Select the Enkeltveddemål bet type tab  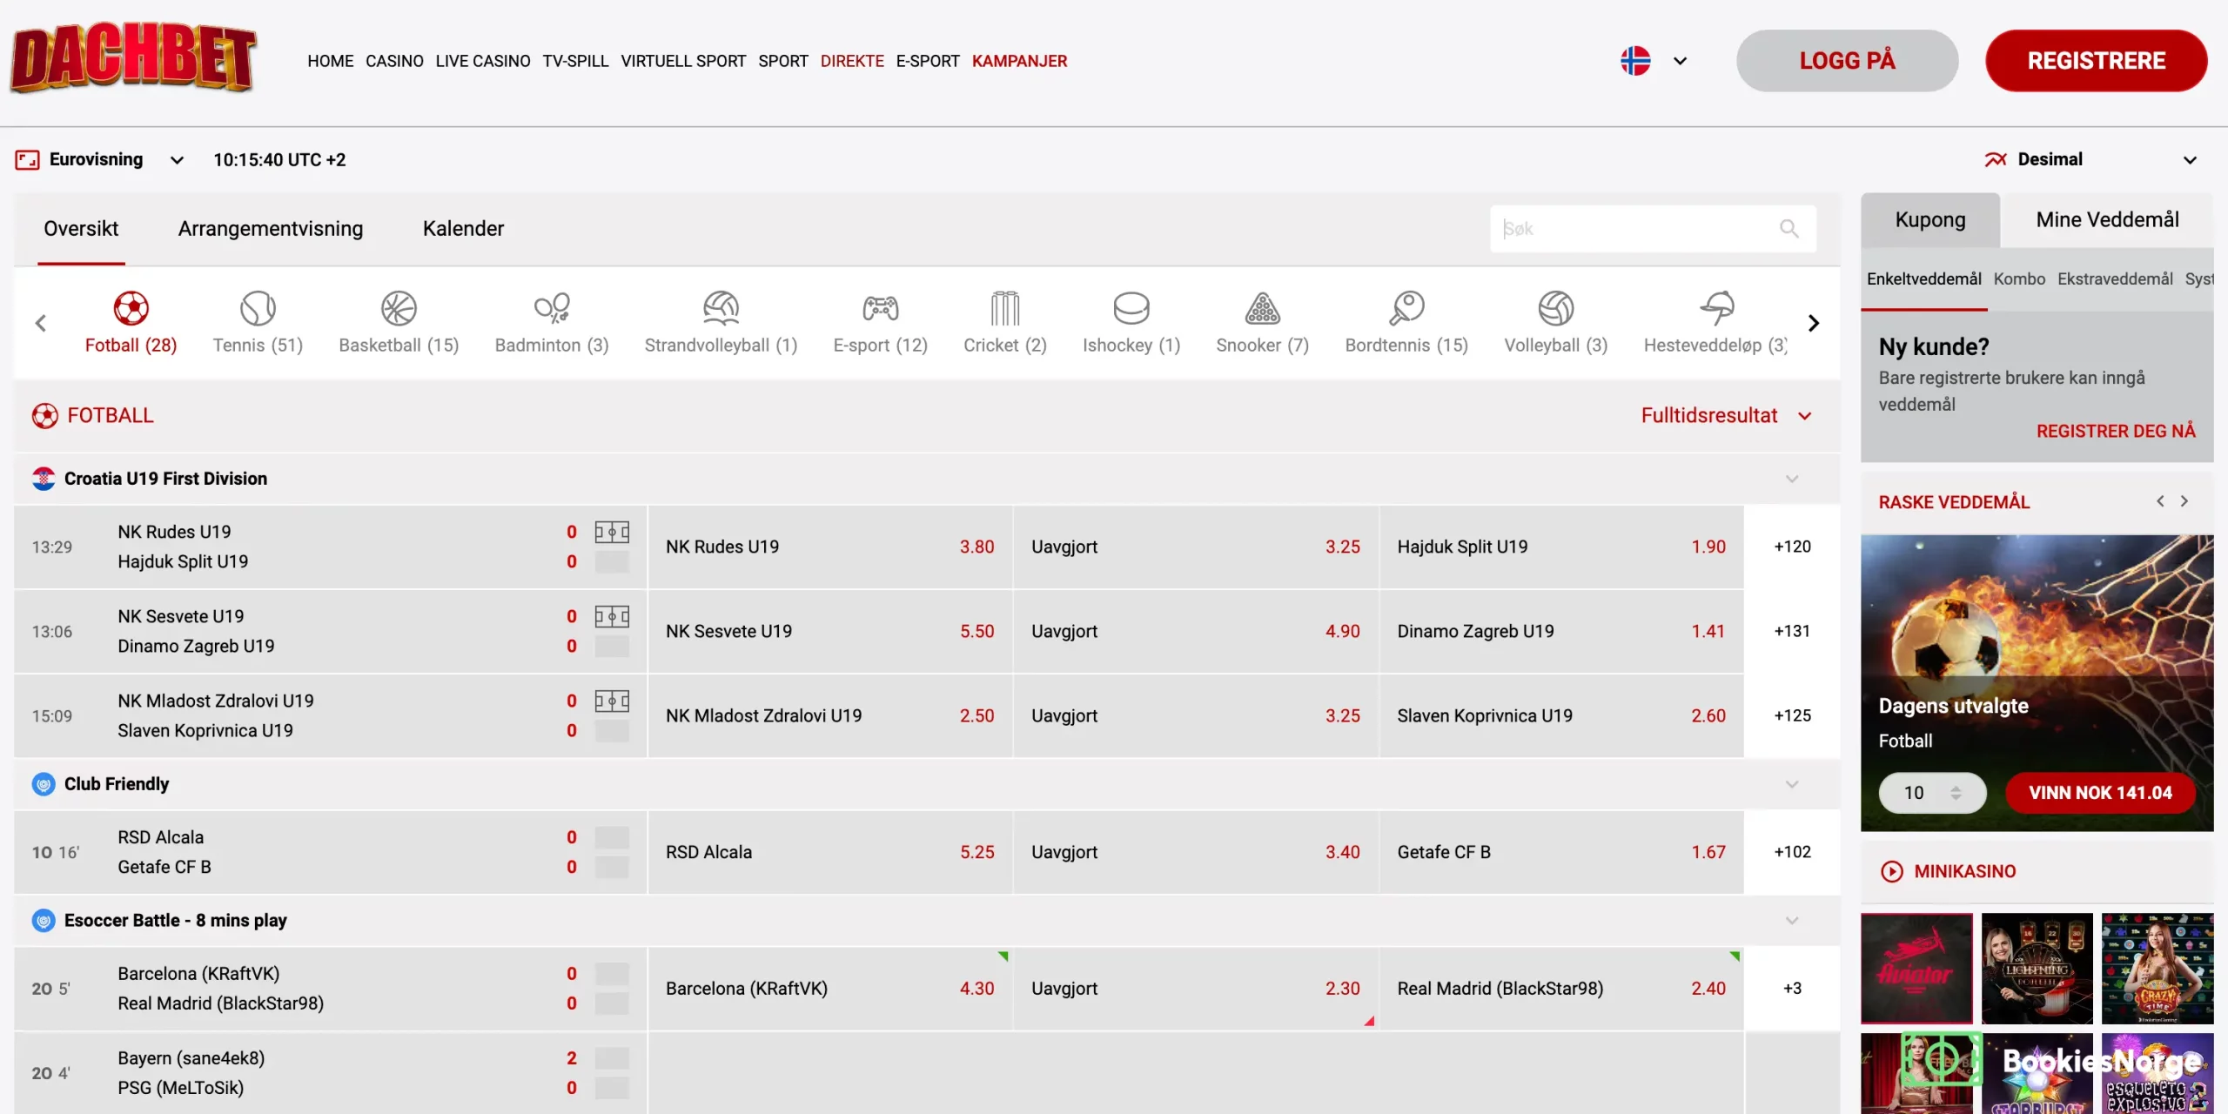[1923, 279]
